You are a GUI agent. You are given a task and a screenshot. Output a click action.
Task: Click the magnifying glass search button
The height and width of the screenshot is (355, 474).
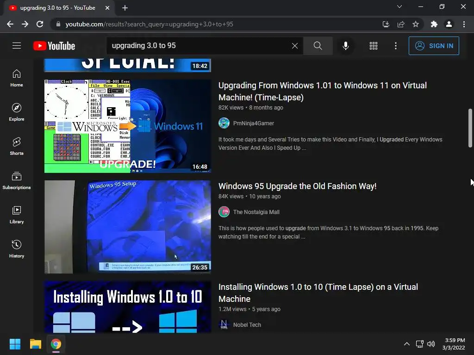tap(318, 46)
